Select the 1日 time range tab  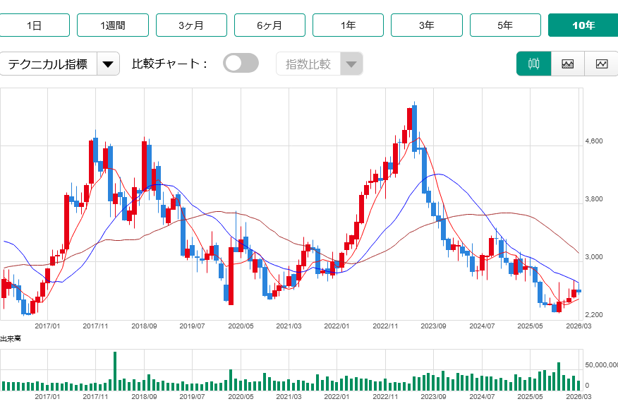[x=35, y=25]
